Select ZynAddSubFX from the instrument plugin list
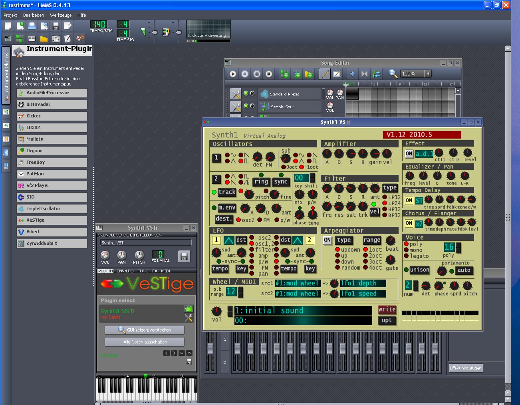Screen dimensions: 520x405 (x=52, y=243)
